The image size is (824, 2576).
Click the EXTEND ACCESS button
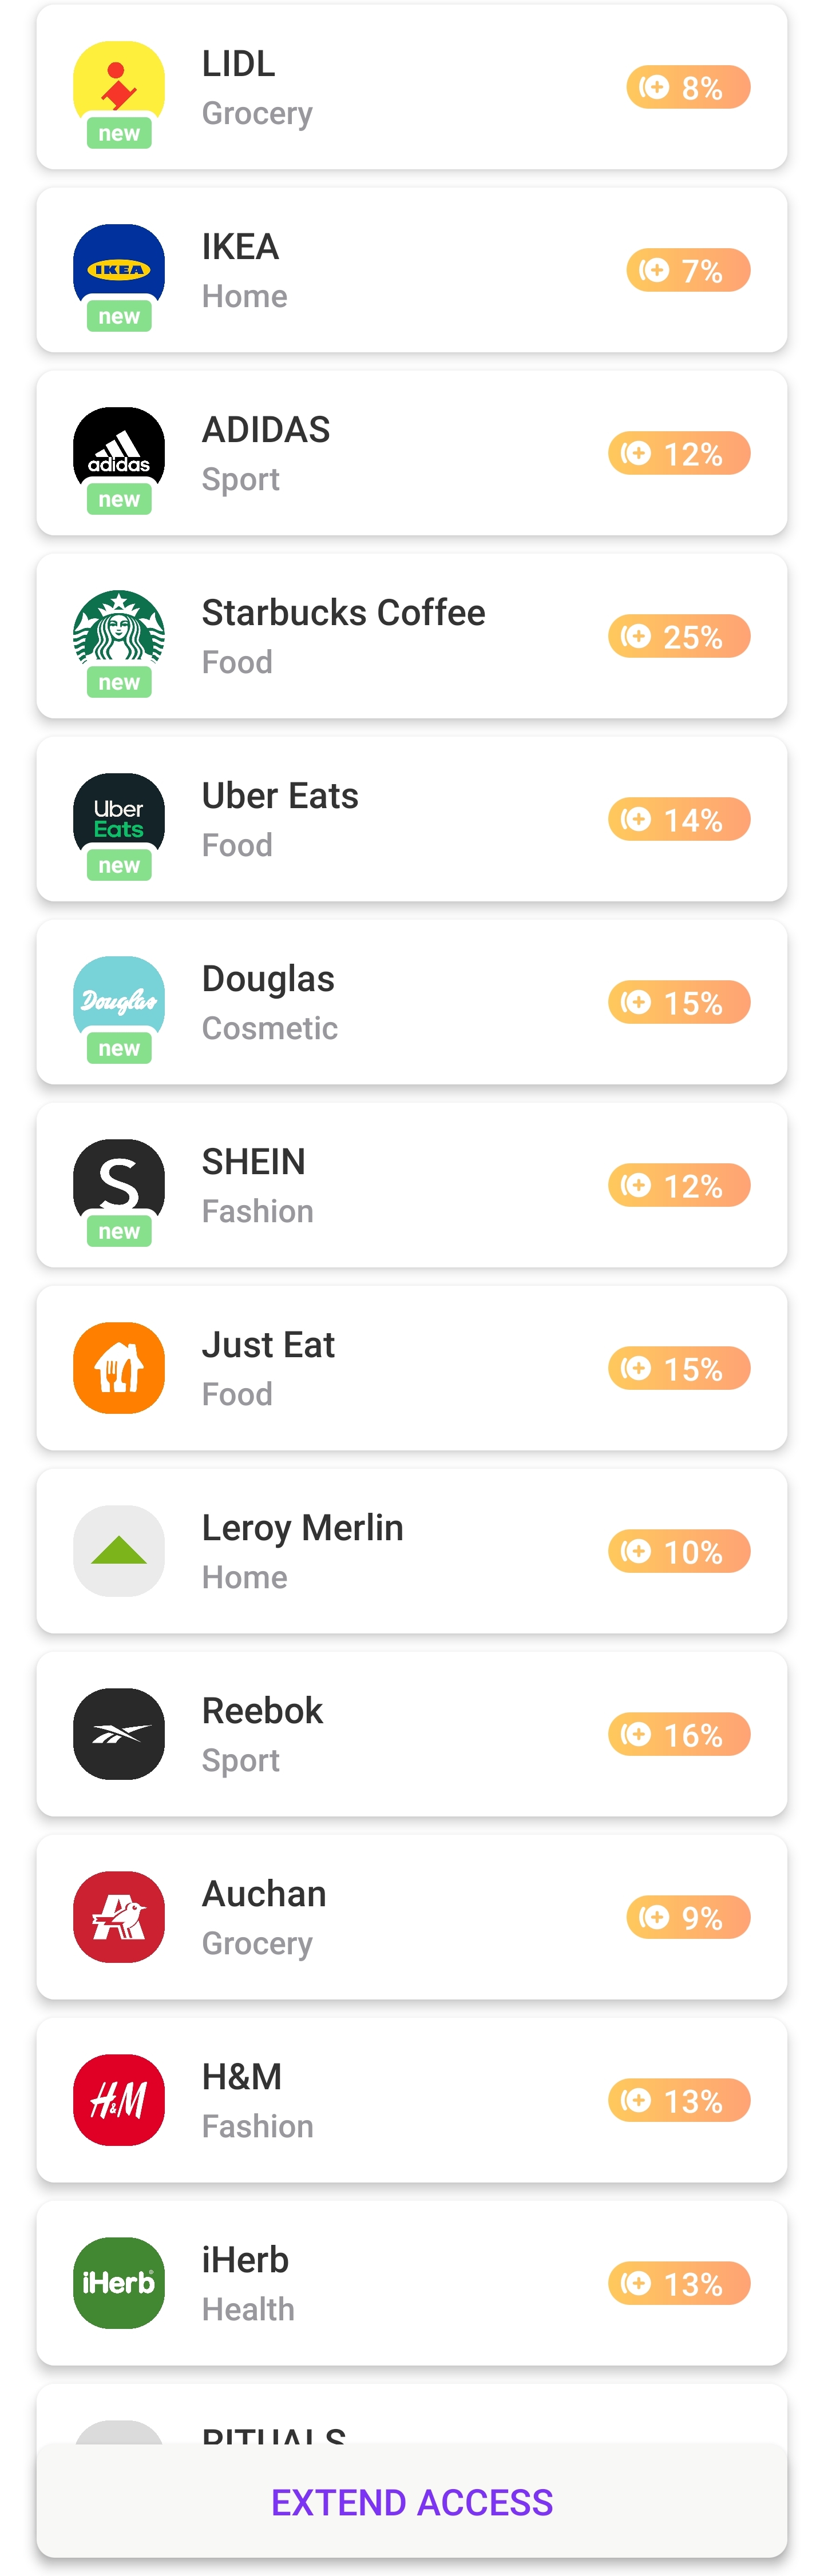[x=412, y=2501]
